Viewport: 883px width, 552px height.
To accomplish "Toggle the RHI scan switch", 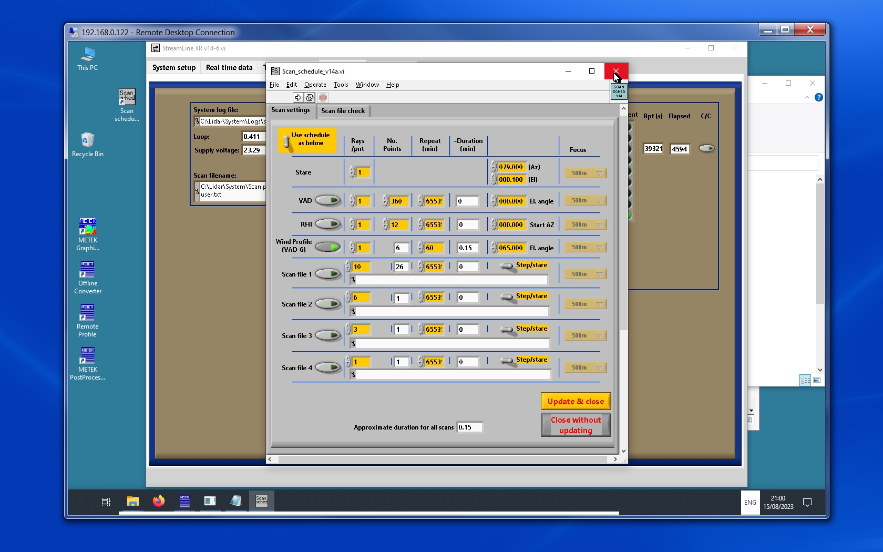I will pyautogui.click(x=328, y=224).
